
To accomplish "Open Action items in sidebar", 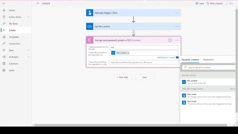I will tap(15, 17).
